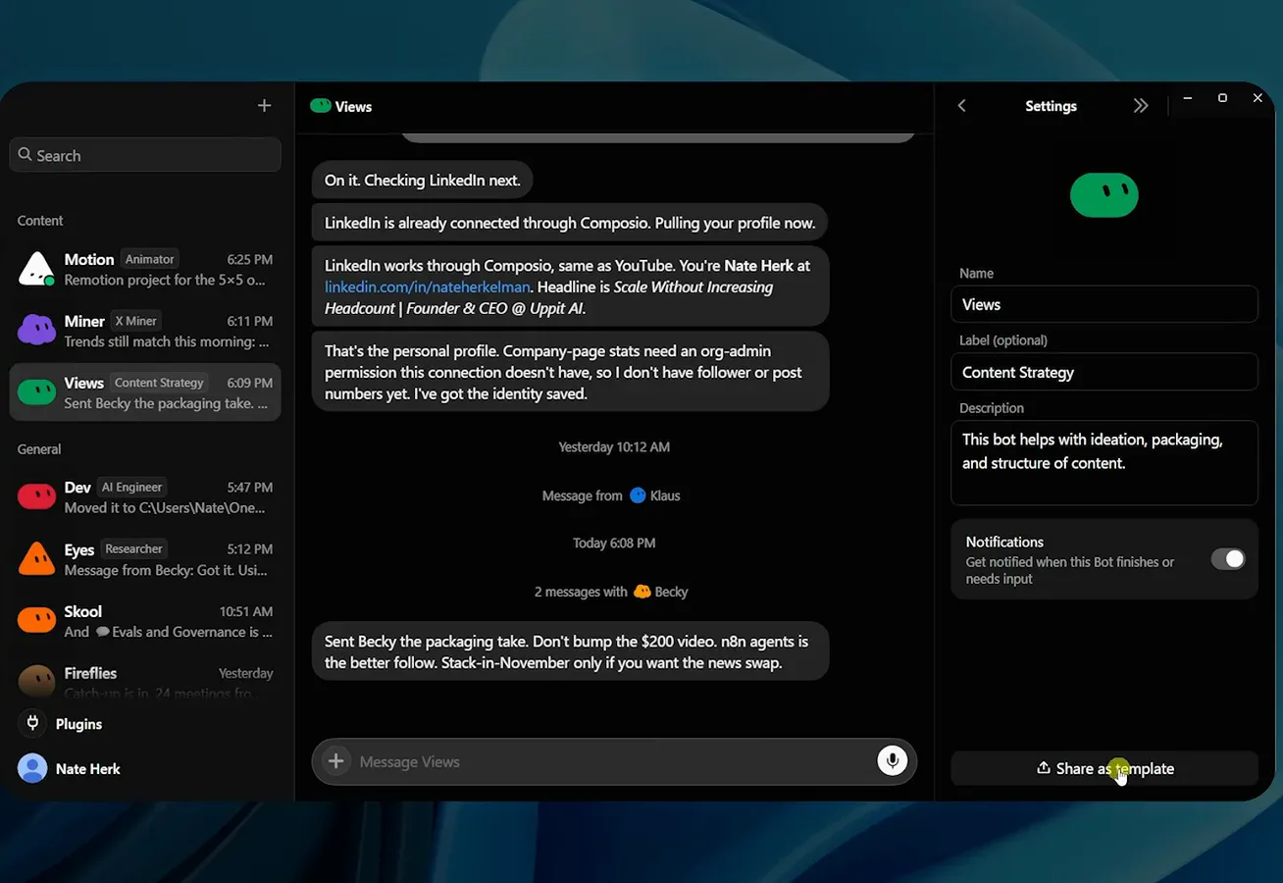
Task: Open the Dev conversation in the sidebar
Action: point(145,497)
